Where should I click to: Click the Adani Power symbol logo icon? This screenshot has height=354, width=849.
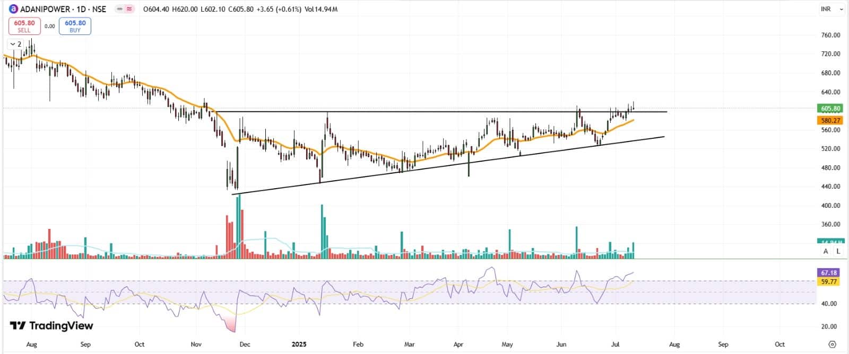[x=13, y=9]
